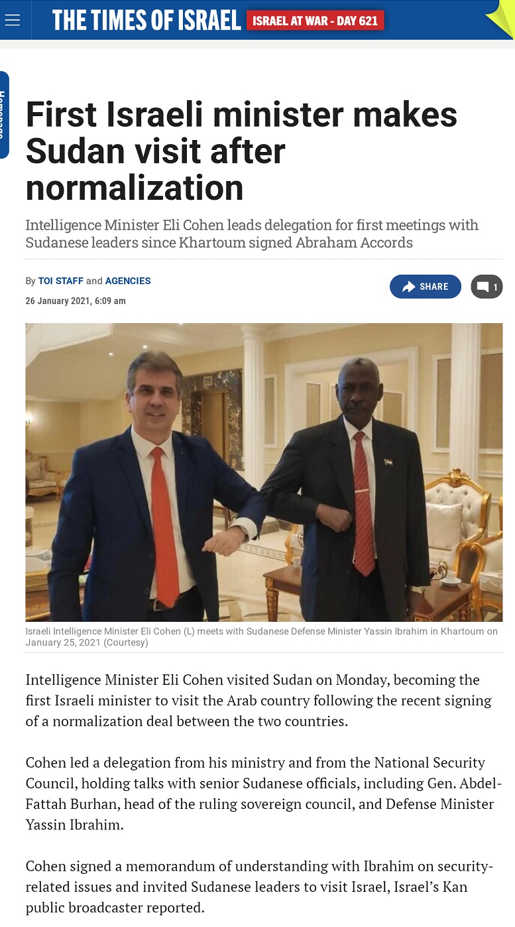
Task: Open the comments bubble showing 1
Action: click(486, 287)
